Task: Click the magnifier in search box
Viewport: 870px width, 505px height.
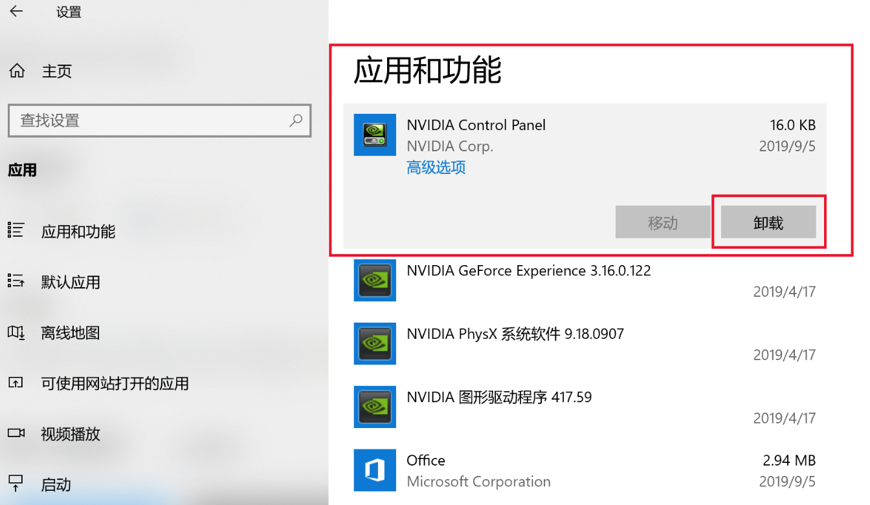Action: 296,120
